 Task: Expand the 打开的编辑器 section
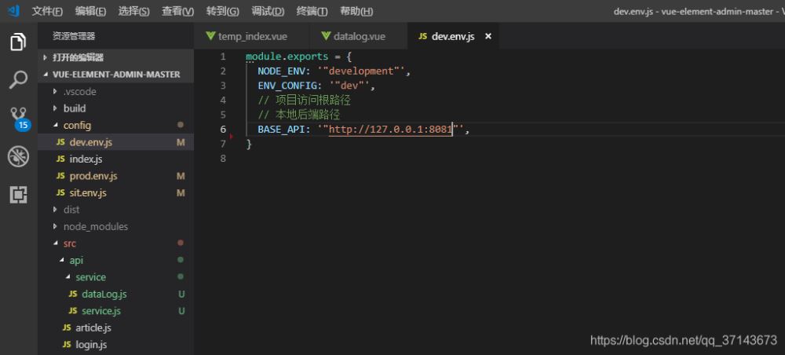pyautogui.click(x=78, y=57)
